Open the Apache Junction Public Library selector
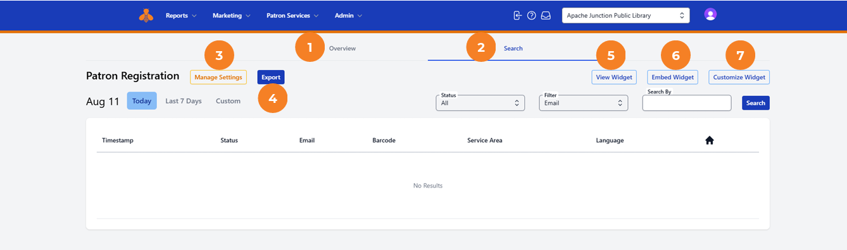Screen dimensions: 847x250 [x=625, y=15]
